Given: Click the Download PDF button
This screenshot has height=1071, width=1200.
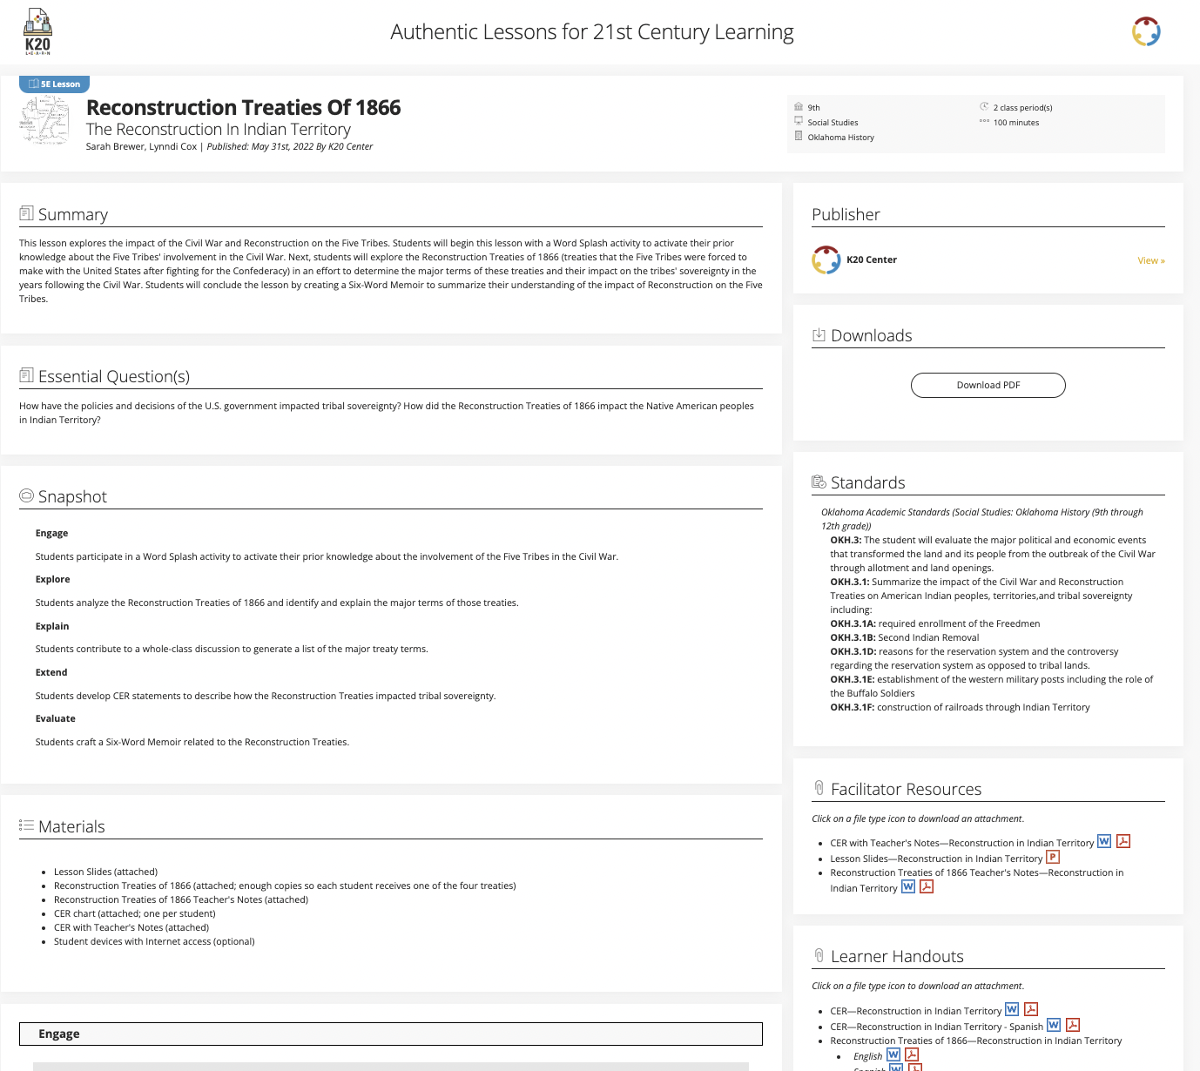Looking at the screenshot, I should (x=988, y=385).
